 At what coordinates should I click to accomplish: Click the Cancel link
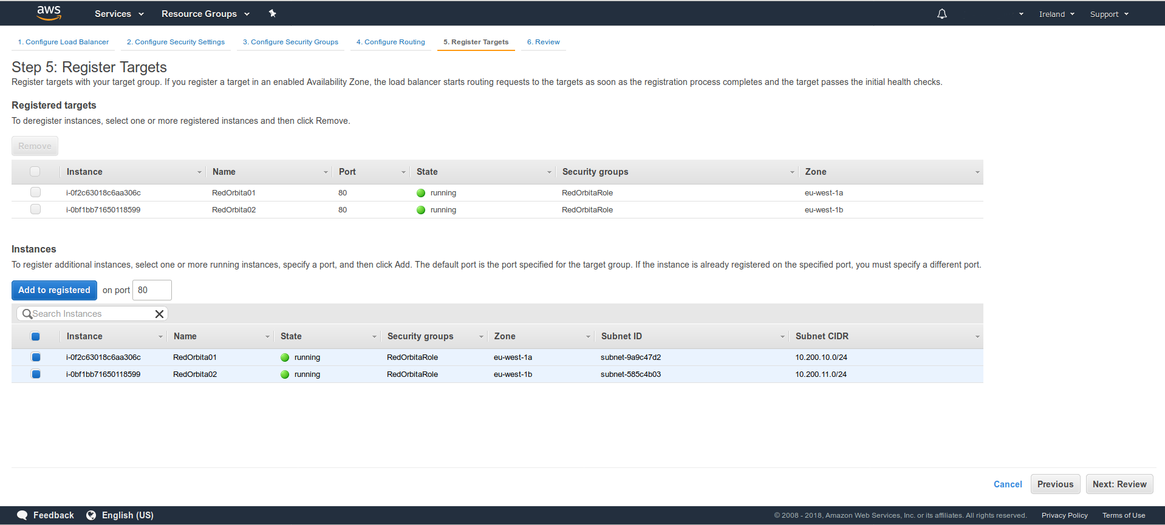pyautogui.click(x=1007, y=484)
